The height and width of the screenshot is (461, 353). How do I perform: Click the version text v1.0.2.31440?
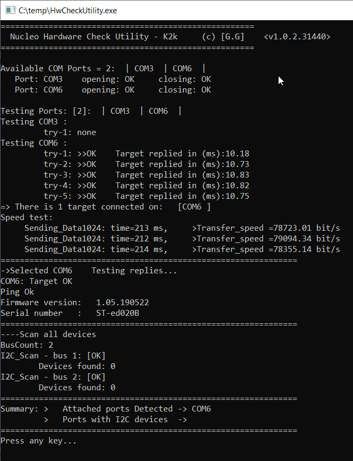[297, 37]
